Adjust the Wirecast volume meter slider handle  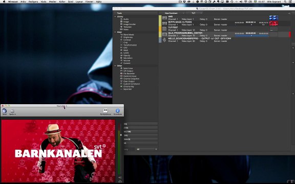(121, 135)
